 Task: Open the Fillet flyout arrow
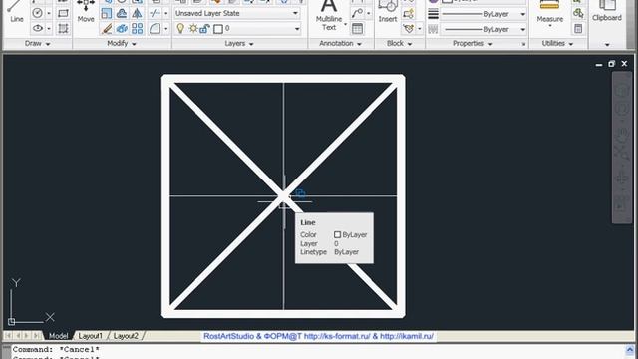(166, 29)
